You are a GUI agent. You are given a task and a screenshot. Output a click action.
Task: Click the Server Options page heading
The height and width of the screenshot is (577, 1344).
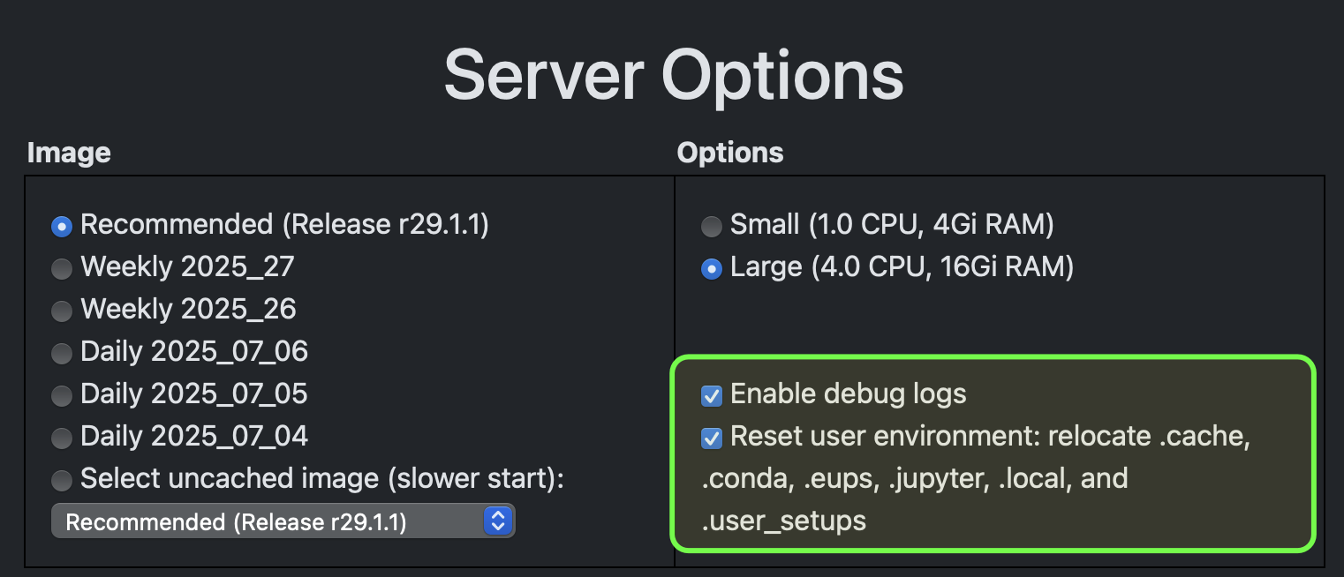pyautogui.click(x=674, y=75)
